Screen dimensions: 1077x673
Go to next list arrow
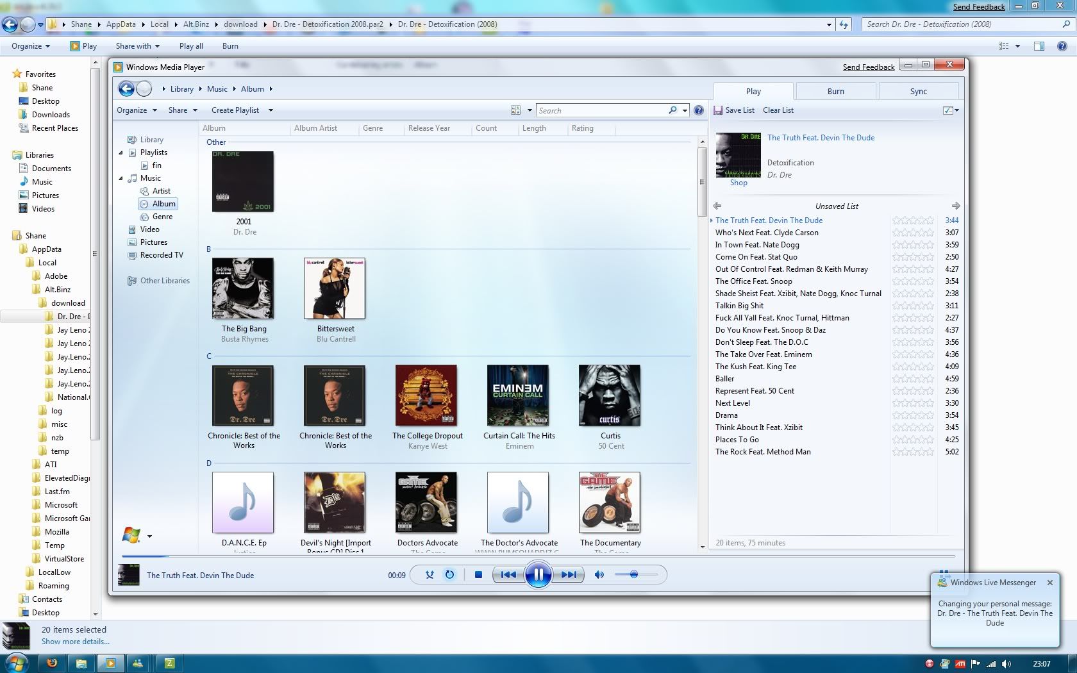click(956, 206)
